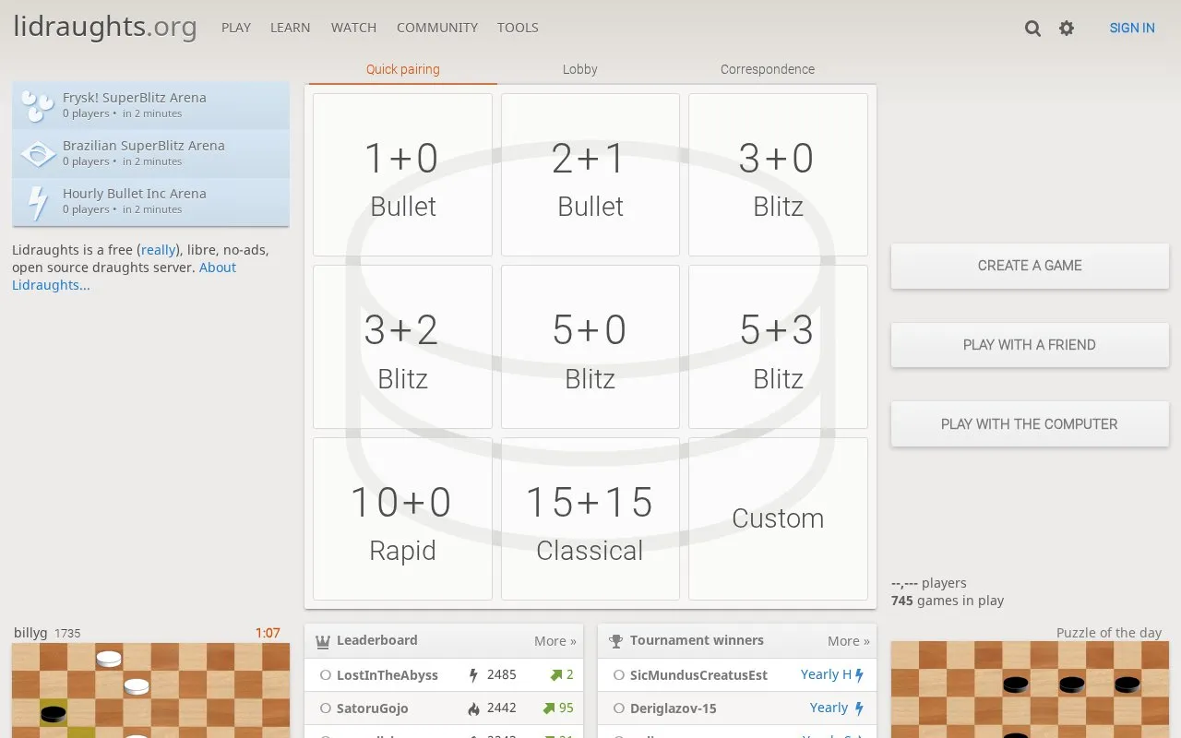Image resolution: width=1181 pixels, height=738 pixels.
Task: Start a 15+15 Classical game
Action: click(x=590, y=519)
